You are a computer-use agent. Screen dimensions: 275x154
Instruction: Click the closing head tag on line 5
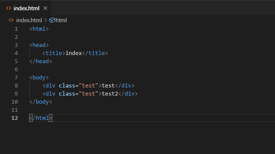tap(41, 61)
